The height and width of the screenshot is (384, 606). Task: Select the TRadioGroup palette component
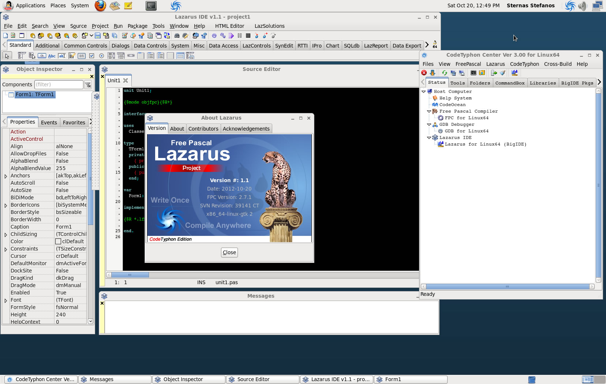point(151,56)
